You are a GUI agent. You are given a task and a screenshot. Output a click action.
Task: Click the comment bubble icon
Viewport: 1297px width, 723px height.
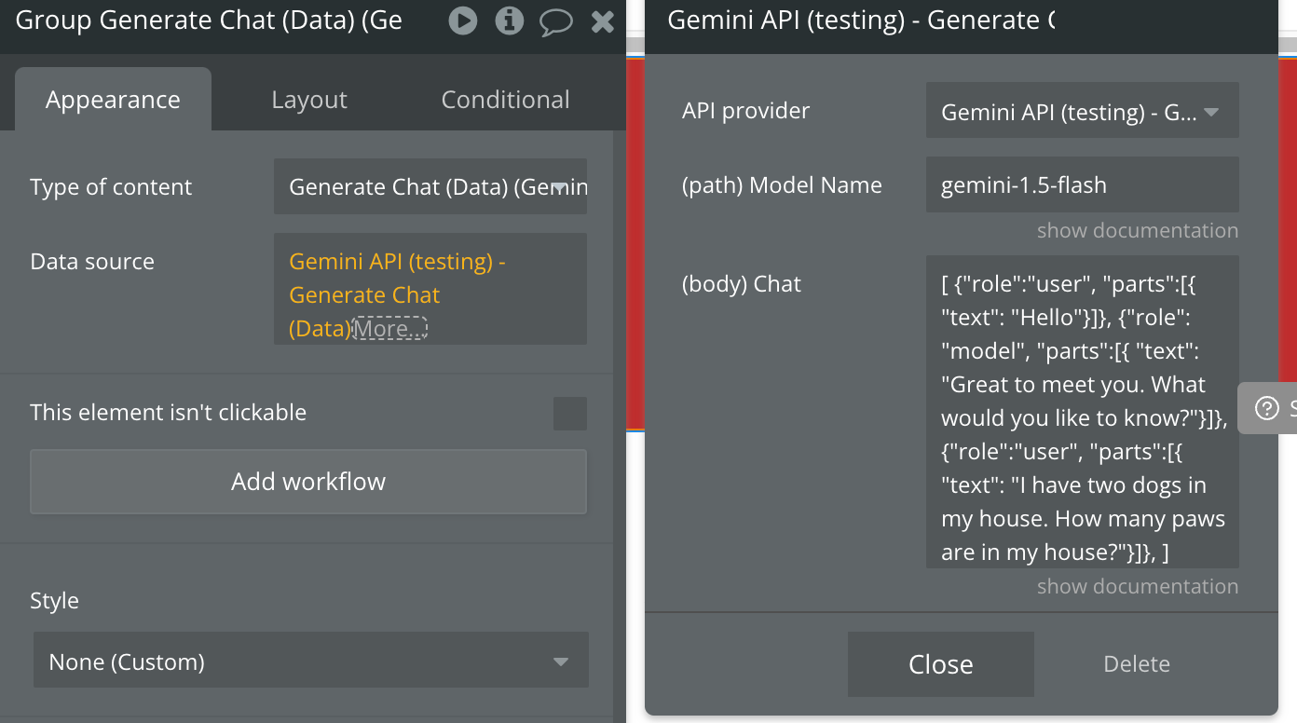[x=555, y=20]
